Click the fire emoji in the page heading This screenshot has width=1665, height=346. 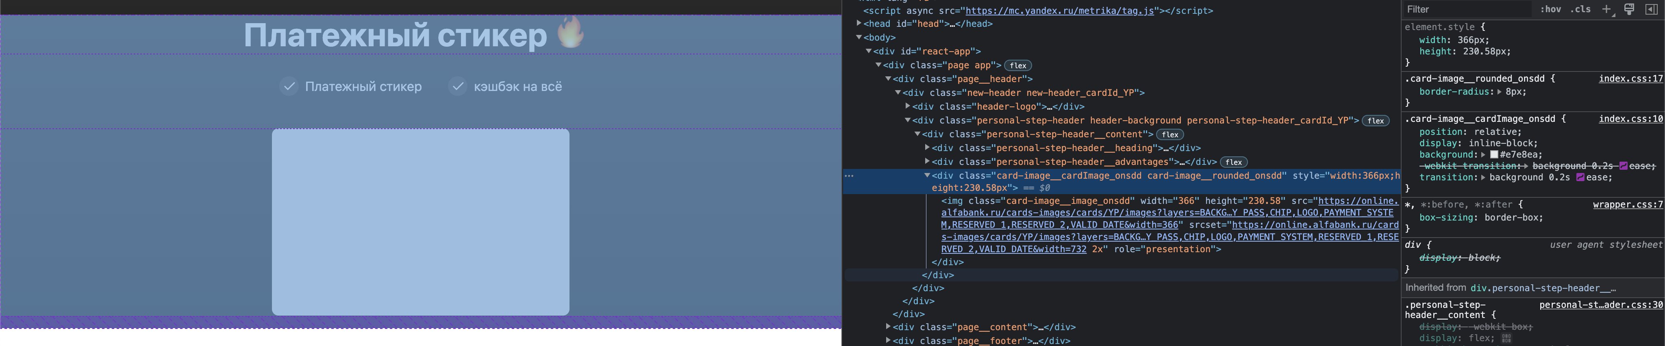click(x=571, y=32)
